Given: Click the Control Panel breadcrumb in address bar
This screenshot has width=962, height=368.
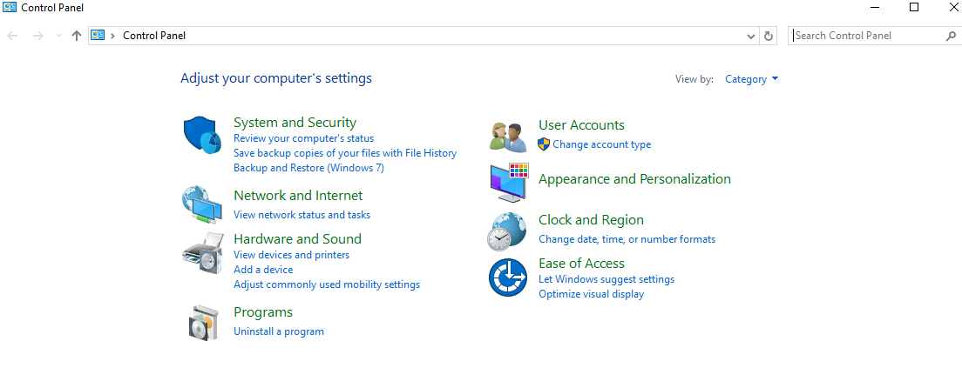Looking at the screenshot, I should point(154,36).
